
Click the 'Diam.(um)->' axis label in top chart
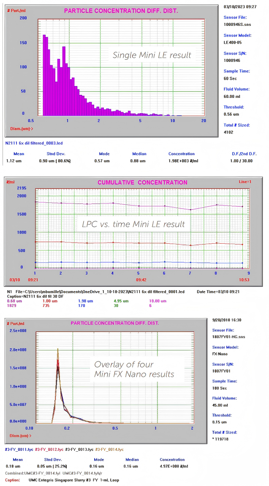click(x=22, y=128)
